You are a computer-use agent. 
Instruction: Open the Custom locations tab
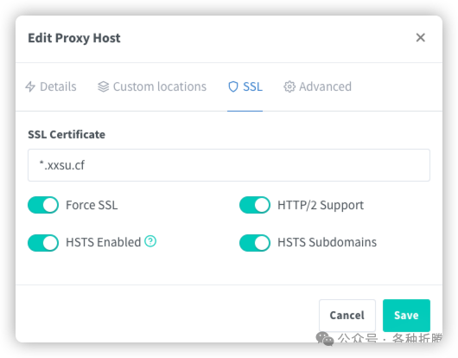(152, 86)
